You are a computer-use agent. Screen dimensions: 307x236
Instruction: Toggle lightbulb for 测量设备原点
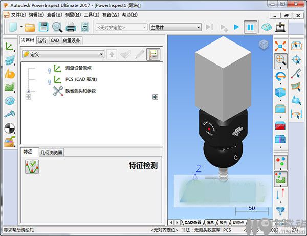point(49,71)
